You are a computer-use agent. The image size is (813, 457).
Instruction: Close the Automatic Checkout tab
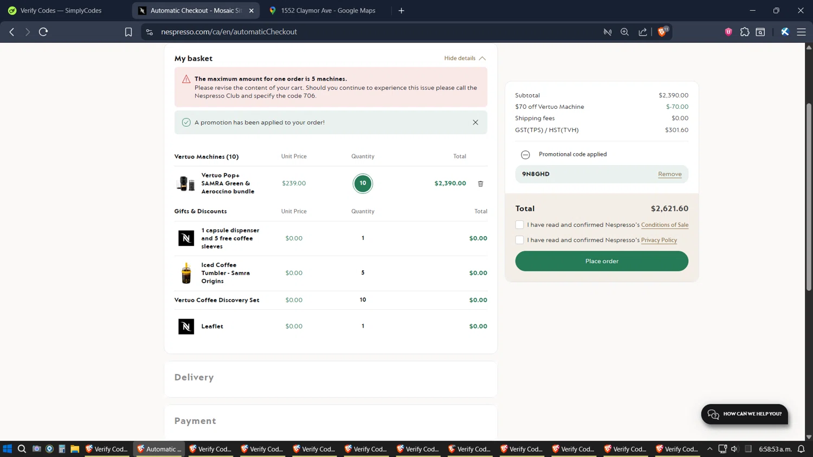point(251,10)
